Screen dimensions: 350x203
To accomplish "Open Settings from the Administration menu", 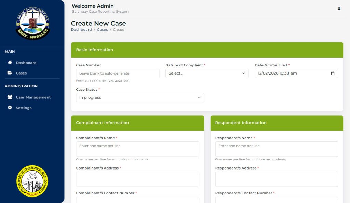I will pyautogui.click(x=24, y=108).
